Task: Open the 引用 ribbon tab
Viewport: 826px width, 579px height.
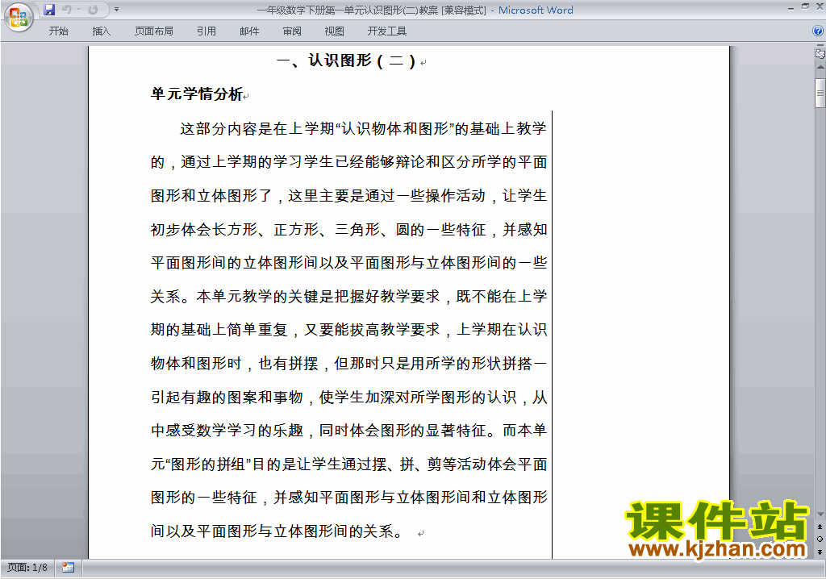Action: pos(206,31)
